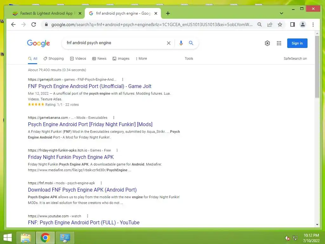Click the vertical scrollbar thumb
This screenshot has width=325, height=244.
click(x=317, y=66)
